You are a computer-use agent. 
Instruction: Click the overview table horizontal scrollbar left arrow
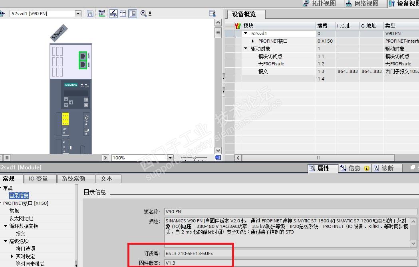click(x=238, y=158)
